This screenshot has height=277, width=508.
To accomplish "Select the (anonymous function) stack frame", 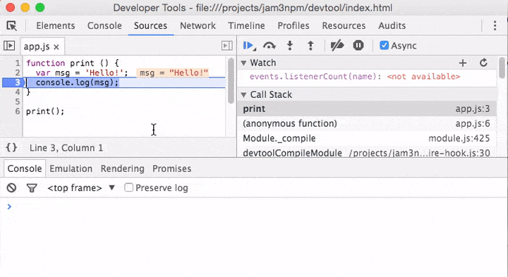I will click(366, 123).
